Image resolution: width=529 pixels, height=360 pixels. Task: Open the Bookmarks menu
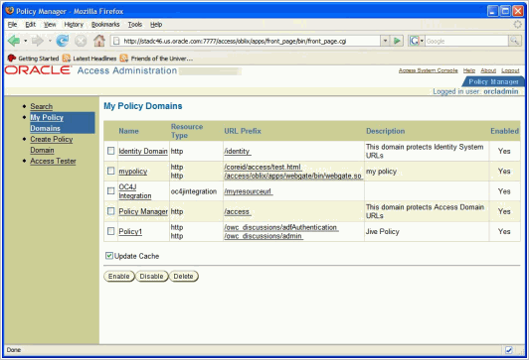tap(105, 24)
